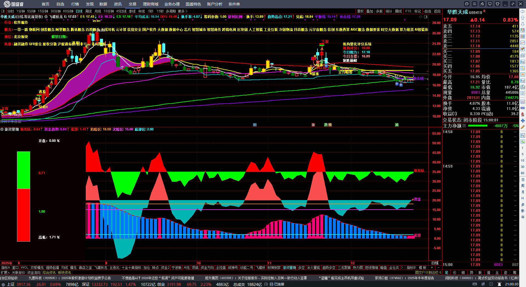Toggle the circle next to 游资里潮 indicator
This screenshot has height=287, width=526.
pyautogui.click(x=2, y=129)
